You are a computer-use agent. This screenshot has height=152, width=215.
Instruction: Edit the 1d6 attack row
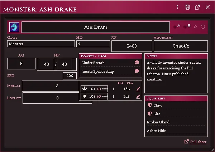(x=138, y=89)
